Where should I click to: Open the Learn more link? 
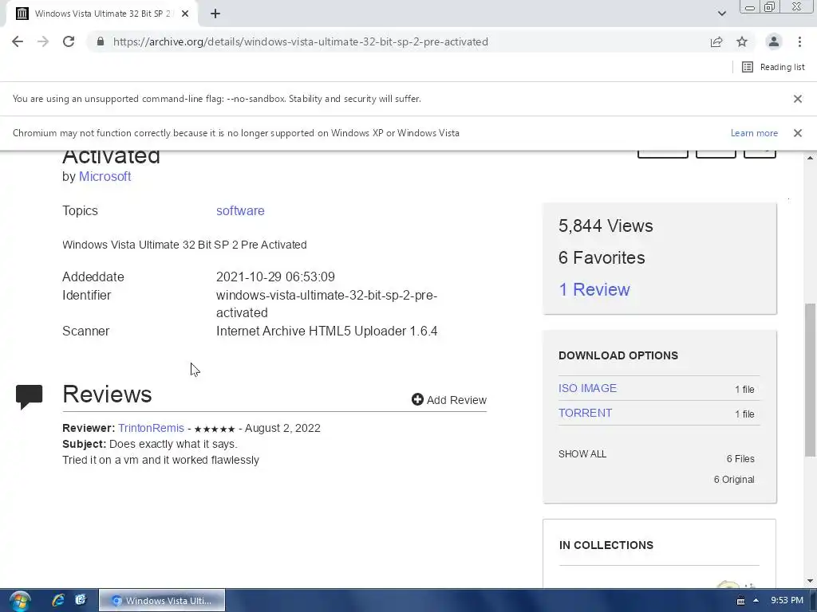pos(754,133)
